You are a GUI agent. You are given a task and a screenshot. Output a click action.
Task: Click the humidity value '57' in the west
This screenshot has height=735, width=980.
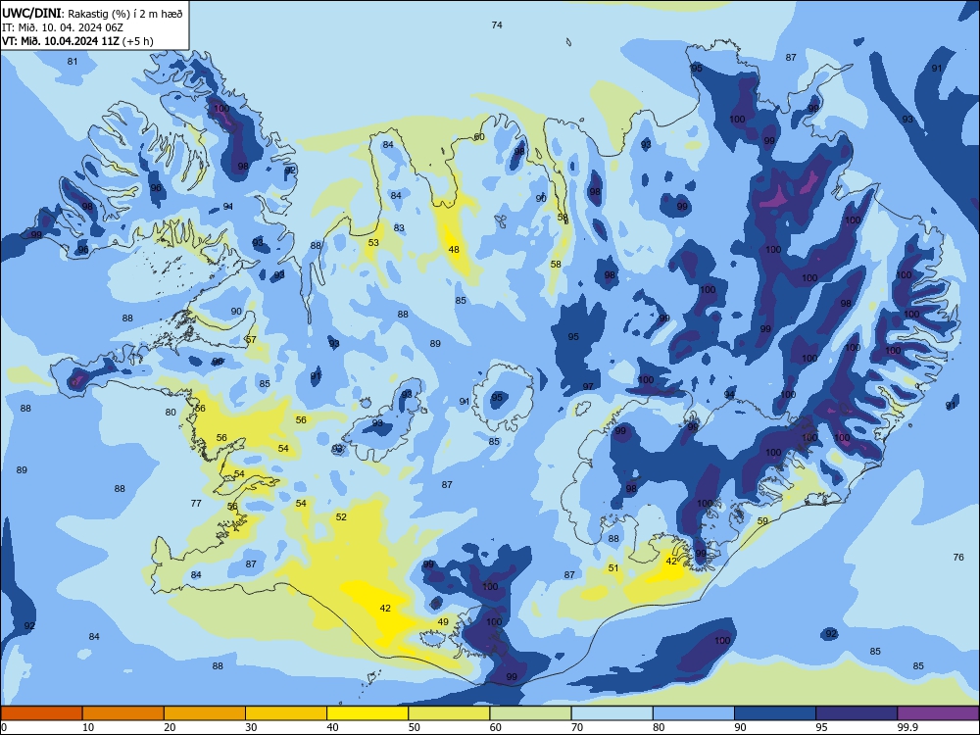(x=251, y=340)
